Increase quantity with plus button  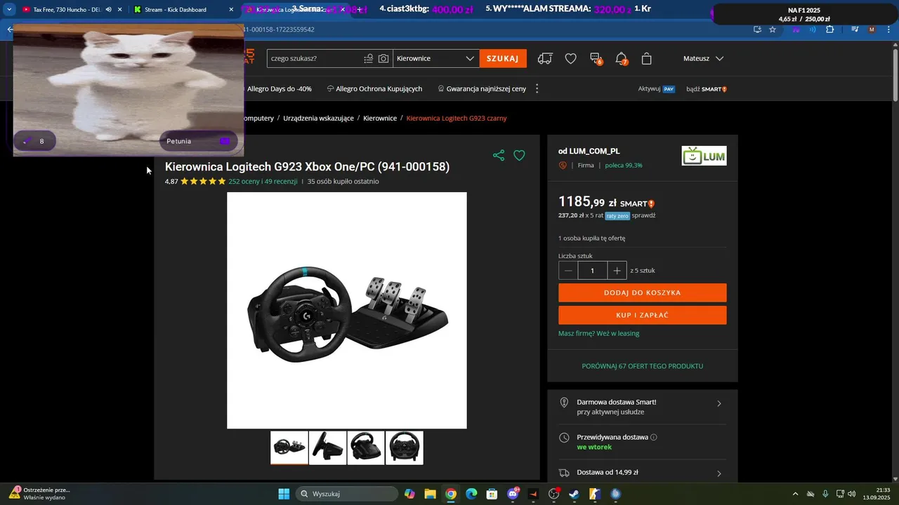pos(617,271)
